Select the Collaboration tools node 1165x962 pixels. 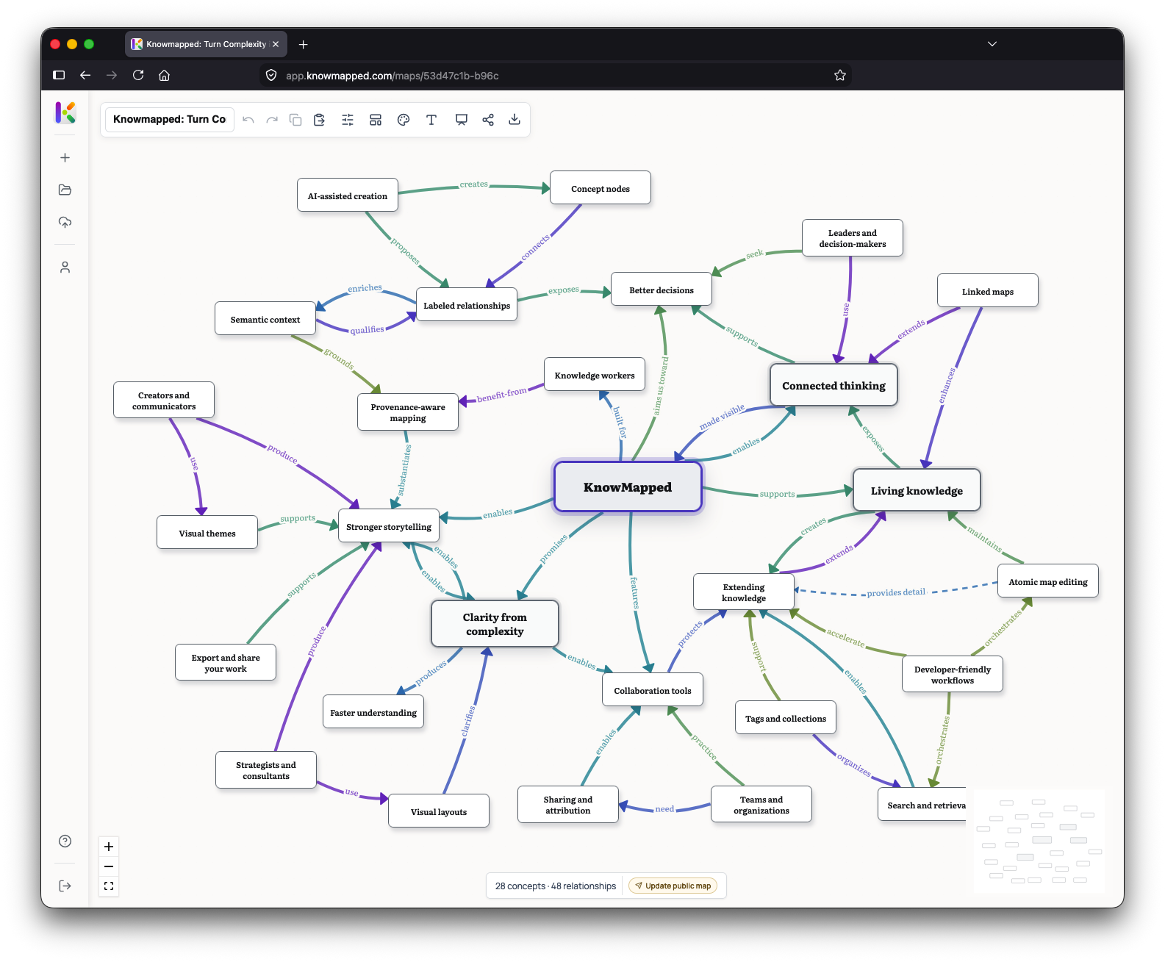pyautogui.click(x=653, y=691)
